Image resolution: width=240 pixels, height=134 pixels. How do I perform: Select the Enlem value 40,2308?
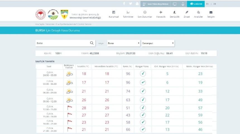(94, 53)
